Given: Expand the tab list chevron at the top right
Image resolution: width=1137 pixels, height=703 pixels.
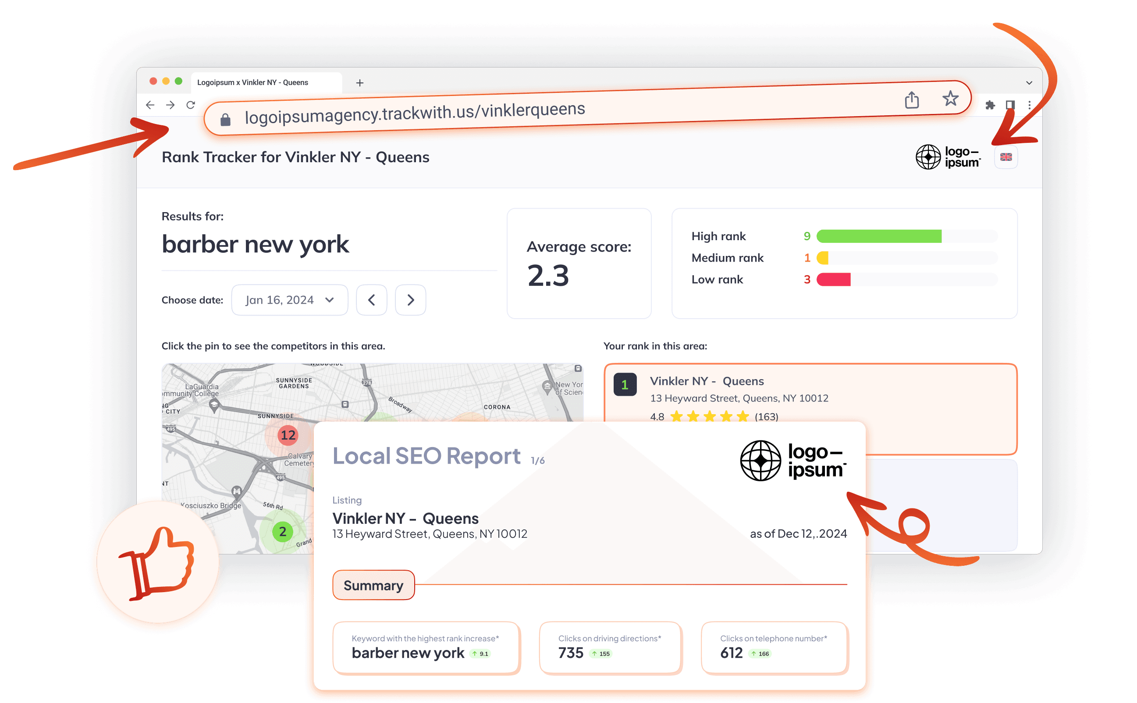Looking at the screenshot, I should (x=1029, y=83).
